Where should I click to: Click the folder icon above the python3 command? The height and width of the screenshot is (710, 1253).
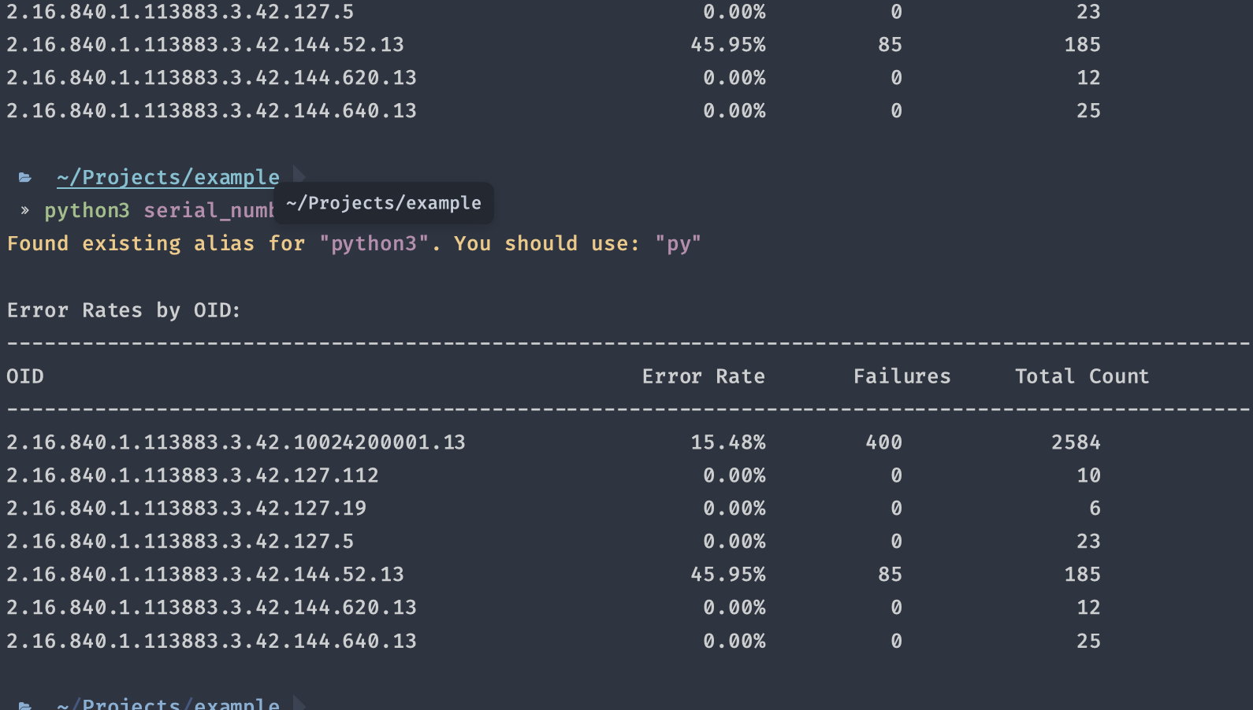click(x=25, y=178)
